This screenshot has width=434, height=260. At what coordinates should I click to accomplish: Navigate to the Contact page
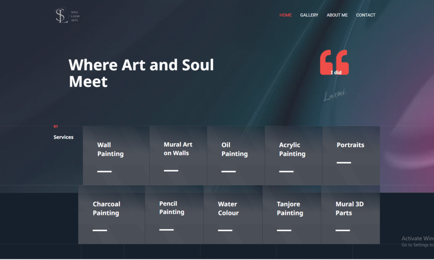pos(366,15)
